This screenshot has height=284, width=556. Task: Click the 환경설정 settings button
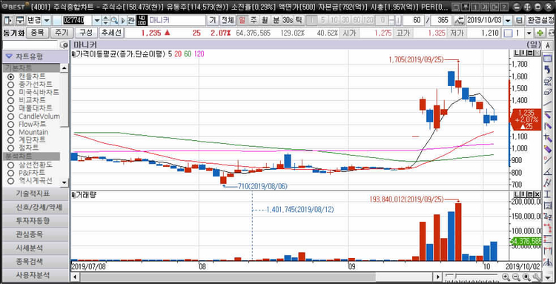pyautogui.click(x=540, y=20)
